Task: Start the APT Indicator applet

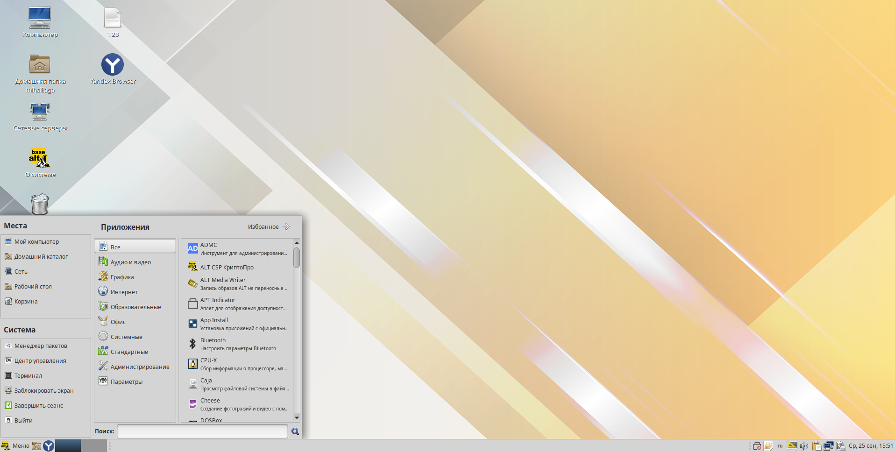Action: [238, 304]
